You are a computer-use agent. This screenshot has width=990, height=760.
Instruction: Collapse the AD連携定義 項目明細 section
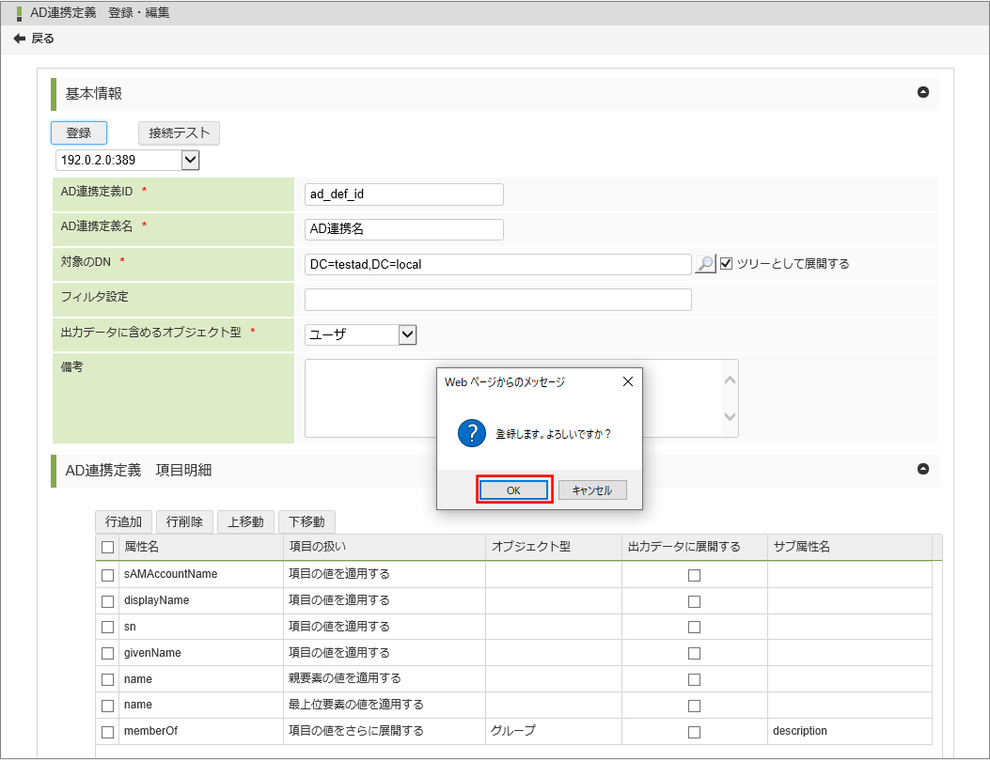point(922,469)
